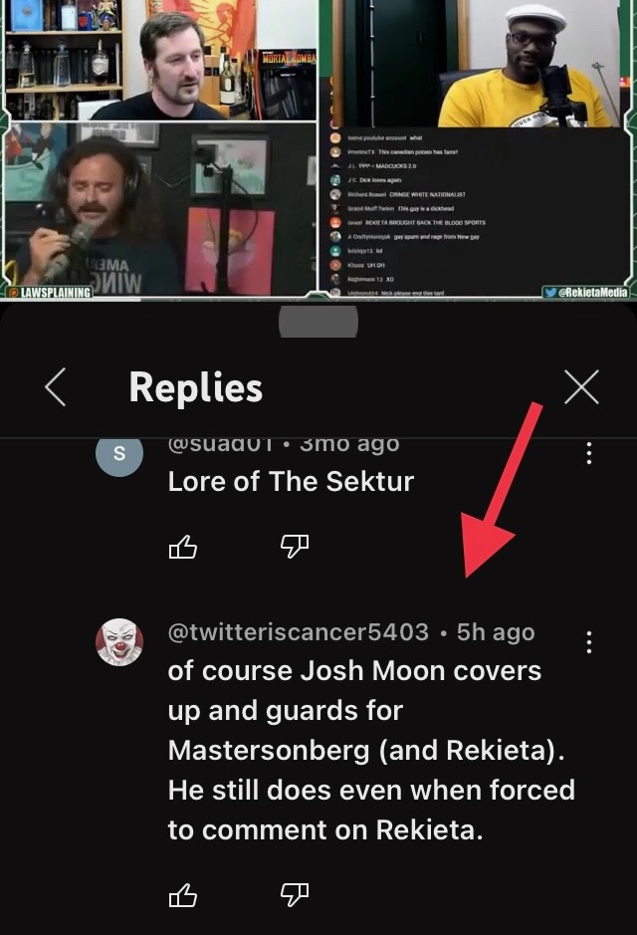
Task: Select the "of course Josh Moon covers" reply text
Action: (x=354, y=671)
